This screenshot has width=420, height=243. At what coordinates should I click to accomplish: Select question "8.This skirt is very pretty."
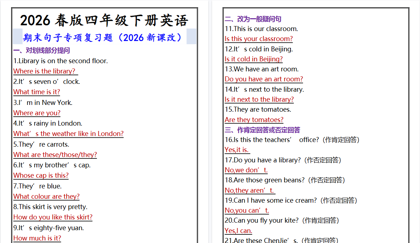50,207
